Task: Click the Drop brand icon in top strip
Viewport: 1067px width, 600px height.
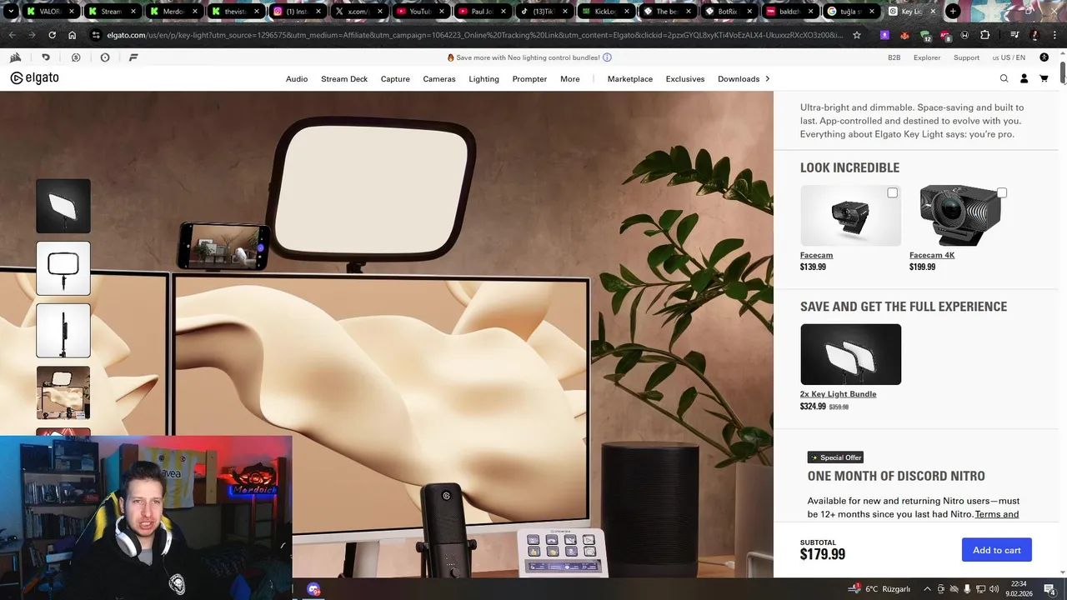Action: click(x=46, y=57)
